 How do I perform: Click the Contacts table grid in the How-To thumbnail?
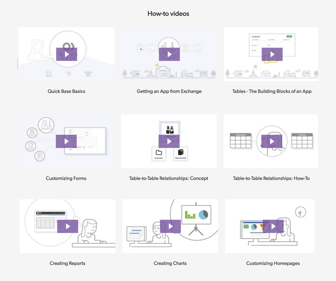302,141
